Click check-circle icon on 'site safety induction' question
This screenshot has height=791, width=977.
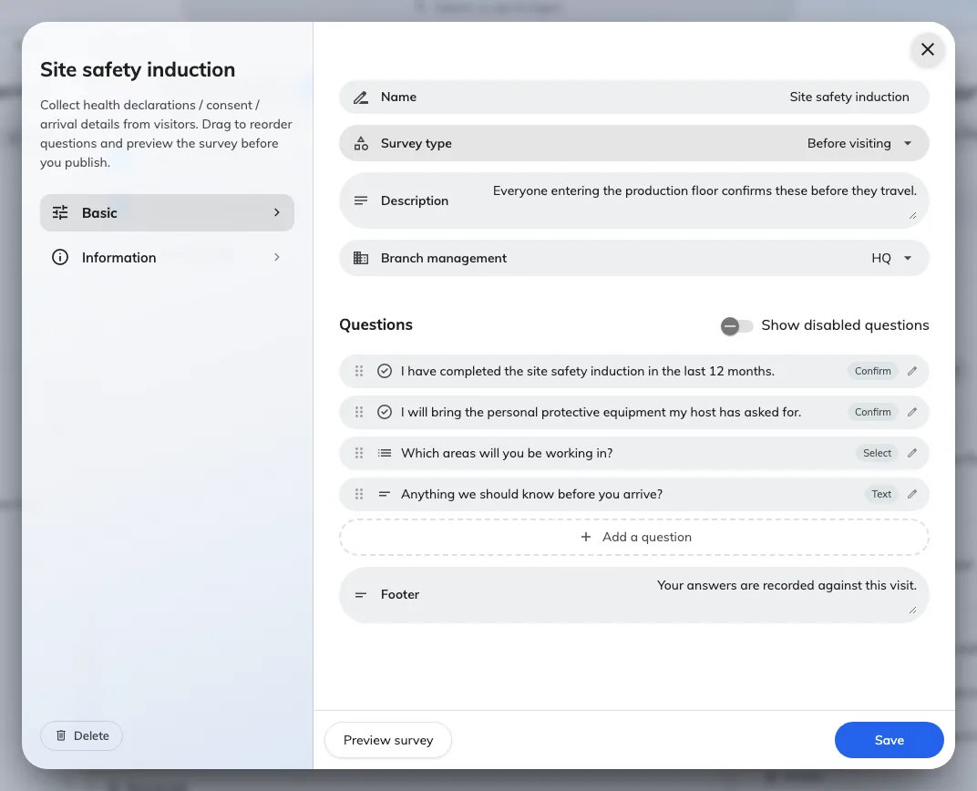pyautogui.click(x=385, y=371)
